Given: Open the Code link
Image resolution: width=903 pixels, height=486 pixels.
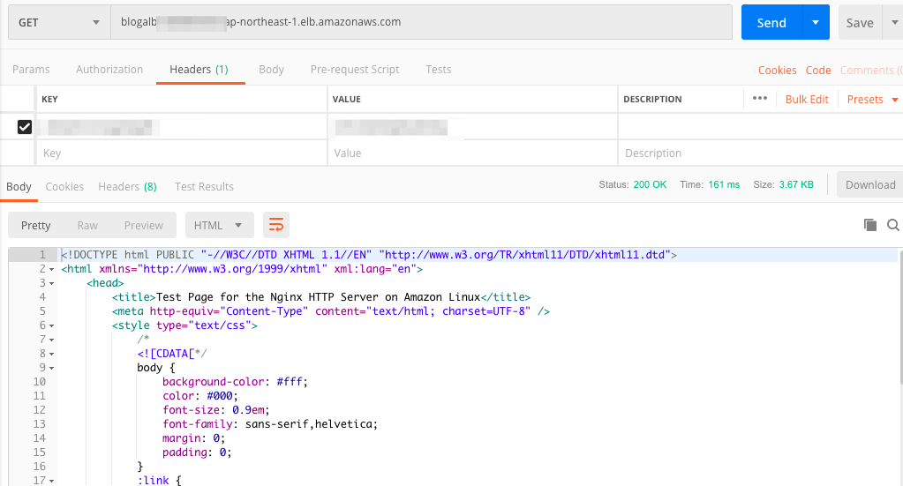Looking at the screenshot, I should click(817, 71).
